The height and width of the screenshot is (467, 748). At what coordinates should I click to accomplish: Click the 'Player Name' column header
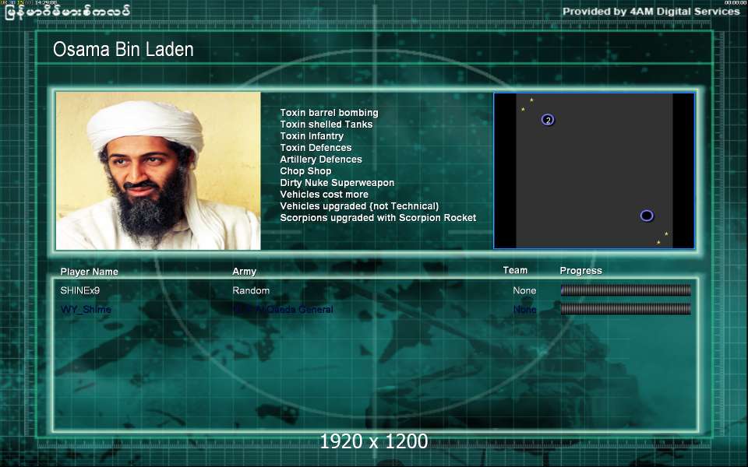pyautogui.click(x=89, y=272)
